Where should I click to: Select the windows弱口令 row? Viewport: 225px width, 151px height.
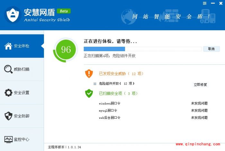click(x=110, y=103)
